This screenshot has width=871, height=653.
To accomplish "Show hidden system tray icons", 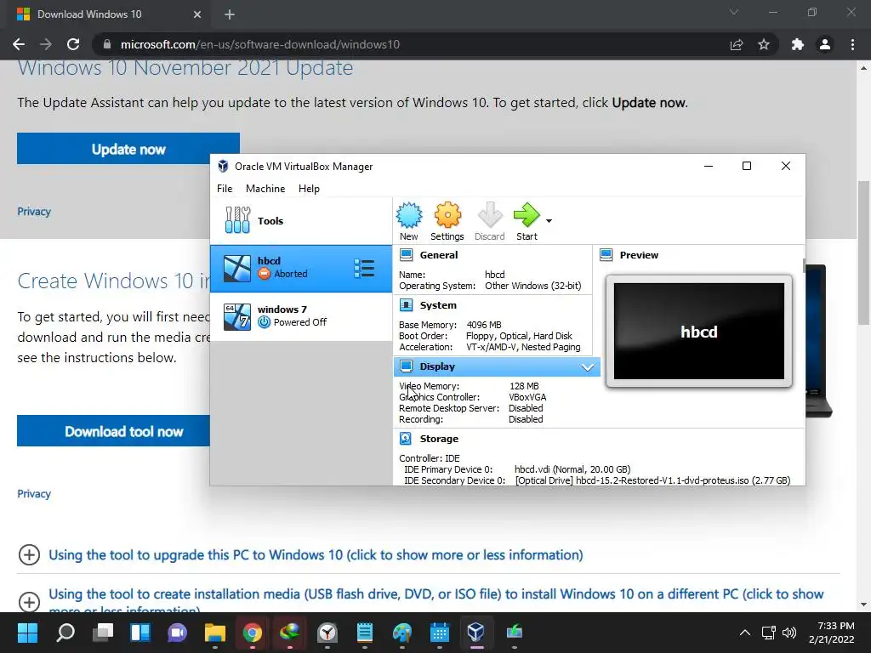I will 745,633.
